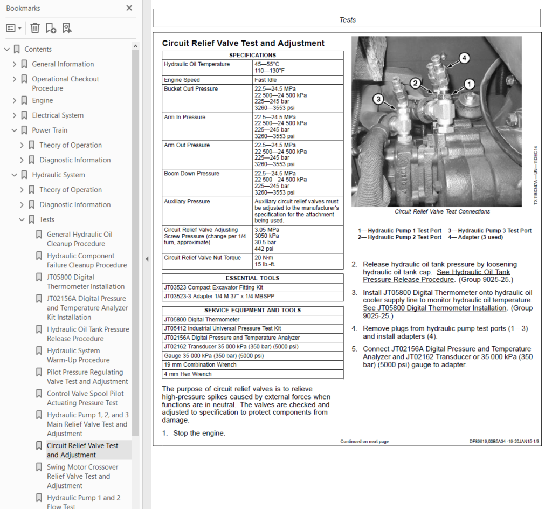Image resolution: width=552 pixels, height=509 pixels.
Task: Click the bookmarks panel scrollbar thumb
Action: 135,243
